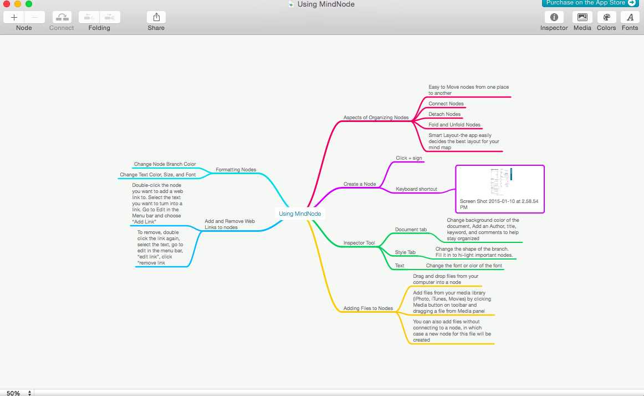Select the Formatting Nodes node
The image size is (644, 396).
click(x=236, y=169)
